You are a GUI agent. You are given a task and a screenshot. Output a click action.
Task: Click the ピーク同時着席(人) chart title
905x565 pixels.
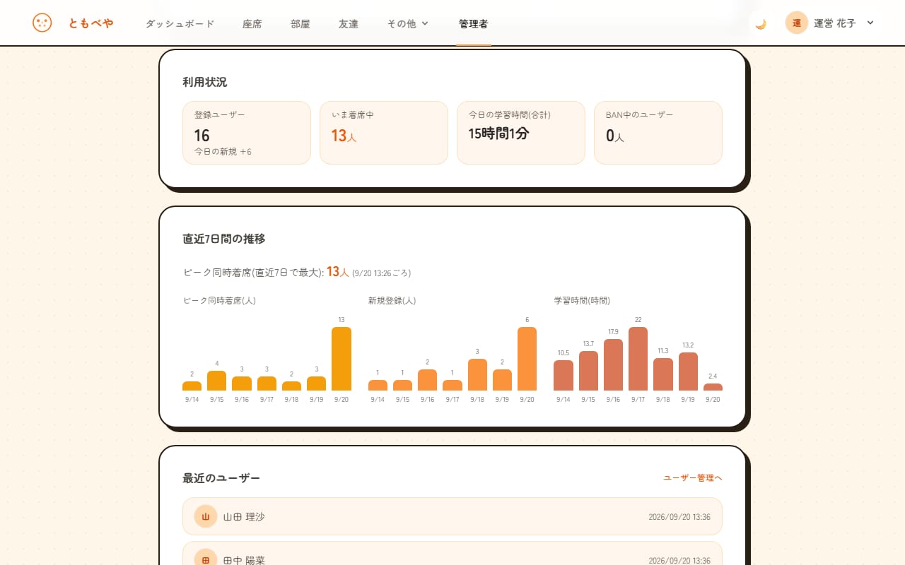[x=219, y=300]
